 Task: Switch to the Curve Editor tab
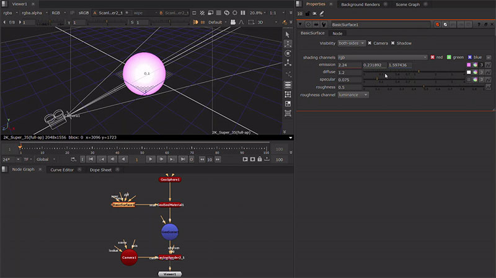[62, 170]
